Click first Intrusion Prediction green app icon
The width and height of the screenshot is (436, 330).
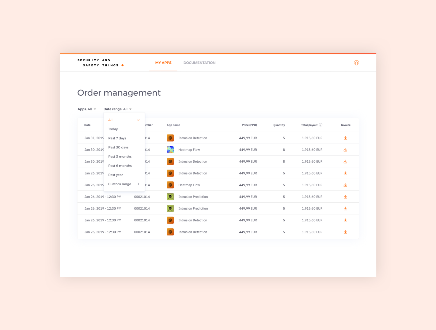pyautogui.click(x=170, y=197)
